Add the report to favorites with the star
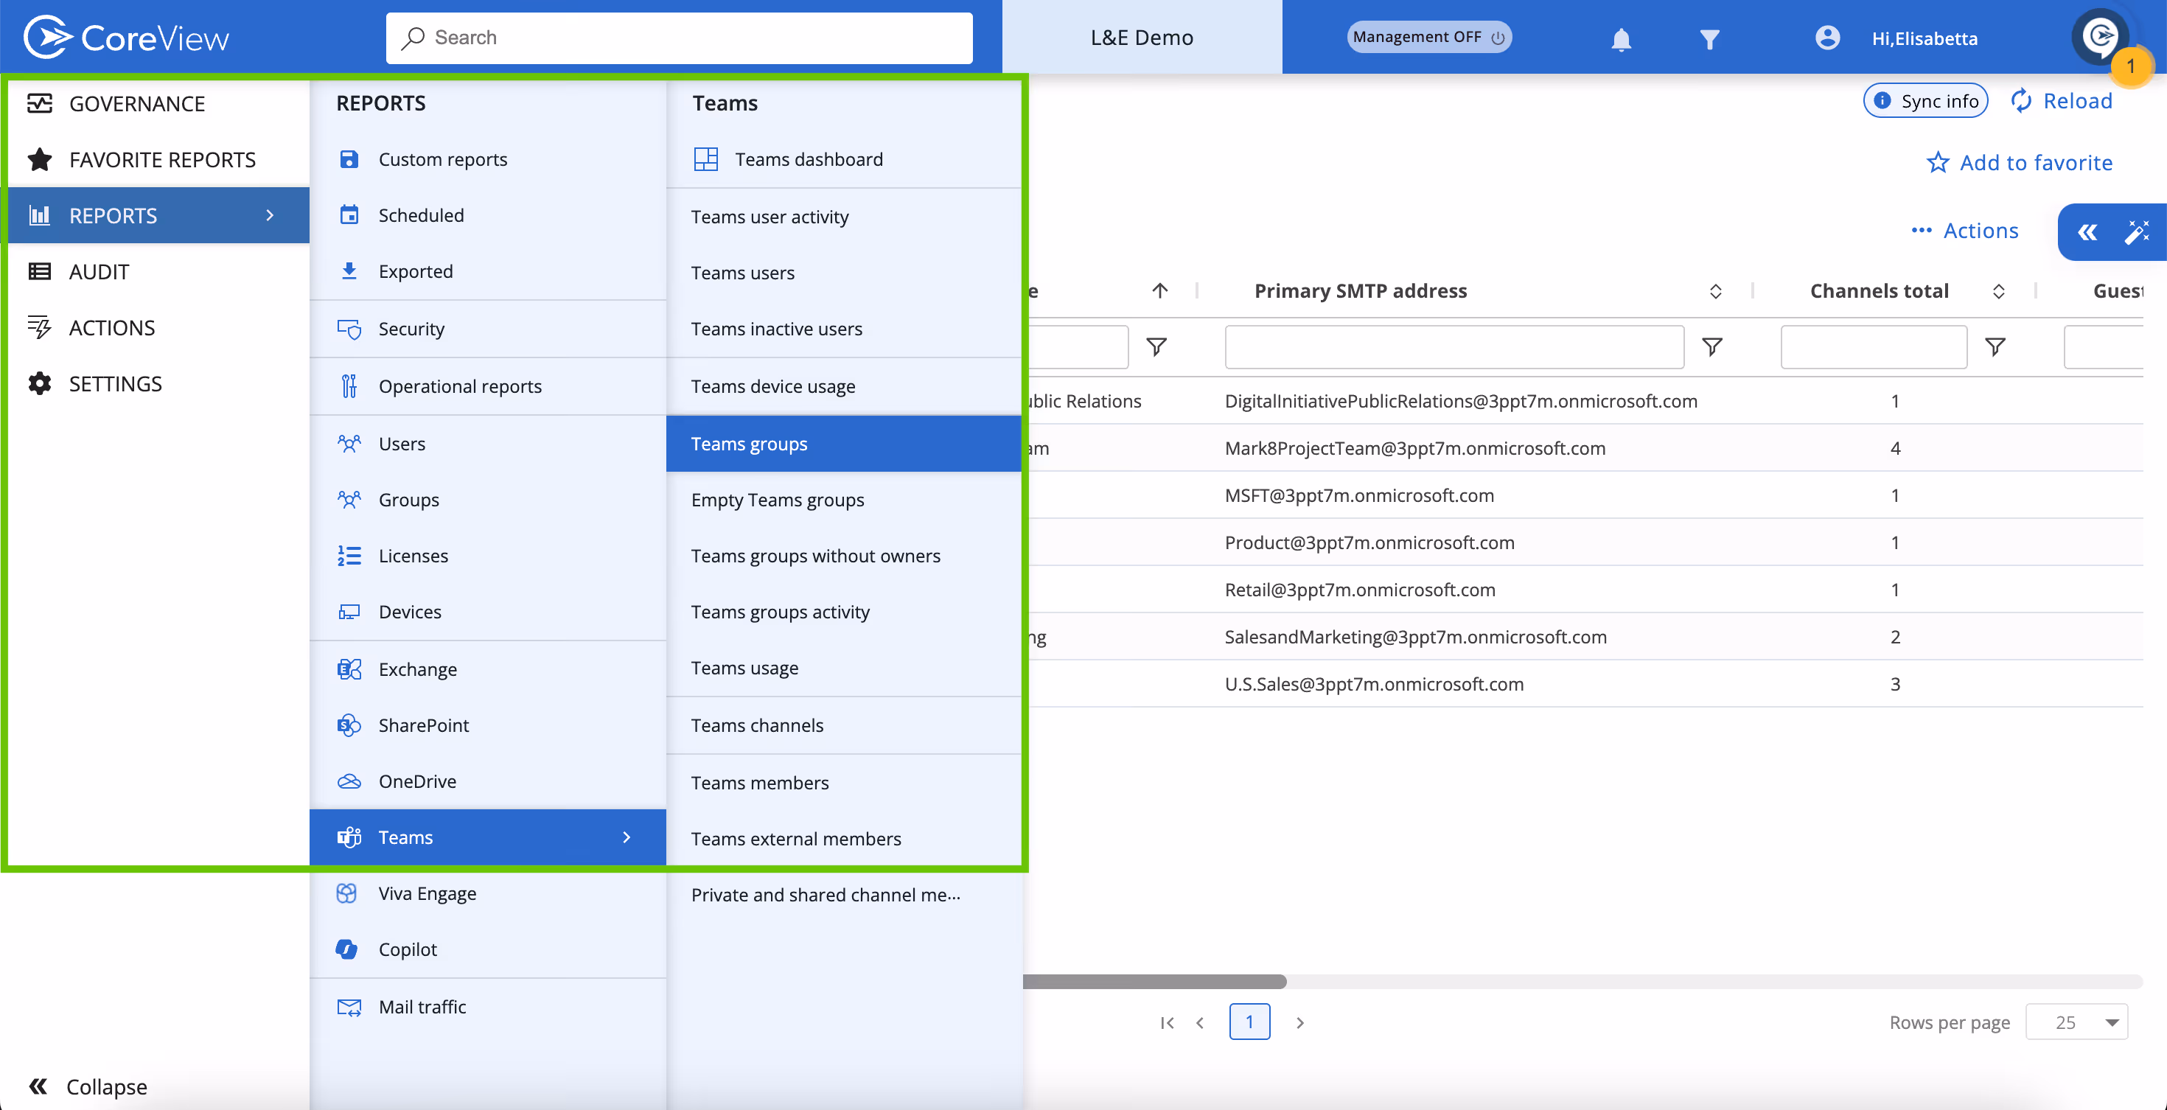The image size is (2167, 1110). pos(1939,162)
